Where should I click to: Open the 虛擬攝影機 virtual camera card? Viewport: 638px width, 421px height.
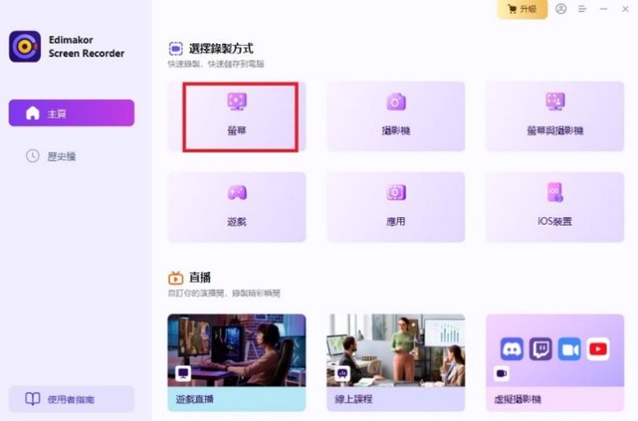pyautogui.click(x=555, y=362)
